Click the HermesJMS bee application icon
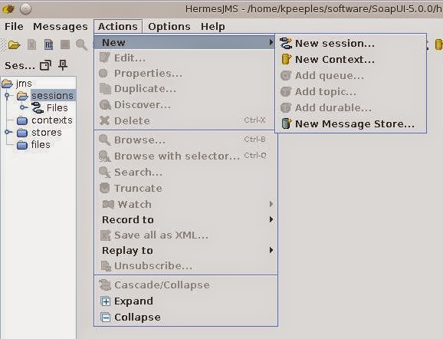Screen dimensions: 443x339 coord(8,9)
